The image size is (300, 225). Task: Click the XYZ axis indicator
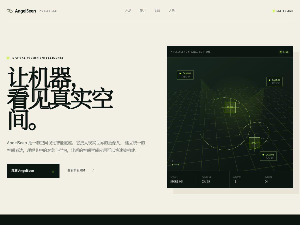tap(175, 163)
